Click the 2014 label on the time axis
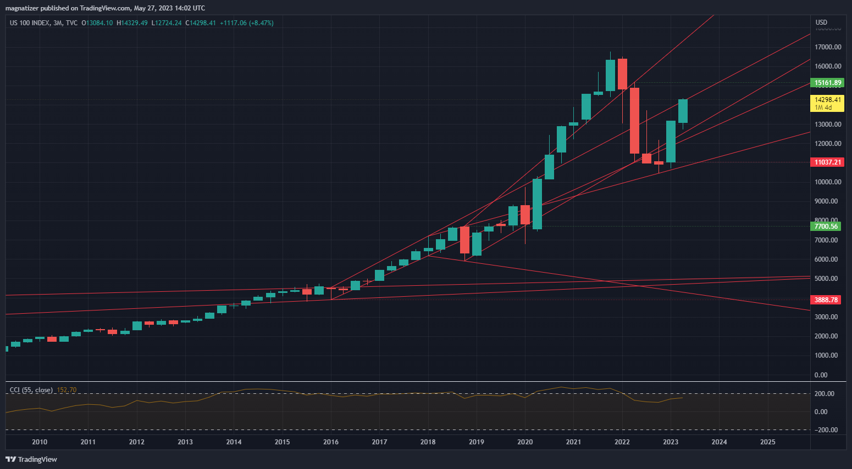Image resolution: width=852 pixels, height=469 pixels. click(x=234, y=442)
